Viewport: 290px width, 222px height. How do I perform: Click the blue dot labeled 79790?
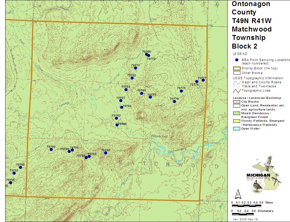click(x=51, y=149)
